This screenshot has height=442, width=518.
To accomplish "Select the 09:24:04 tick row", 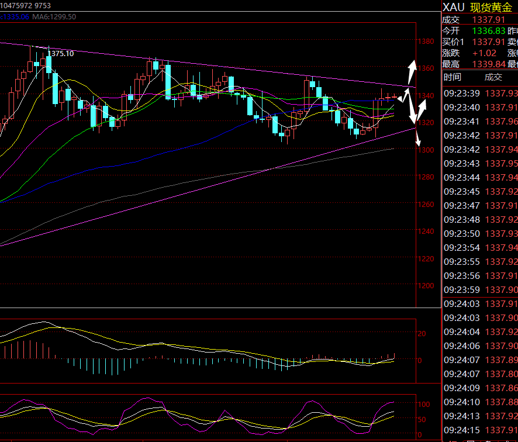I will tap(481, 331).
